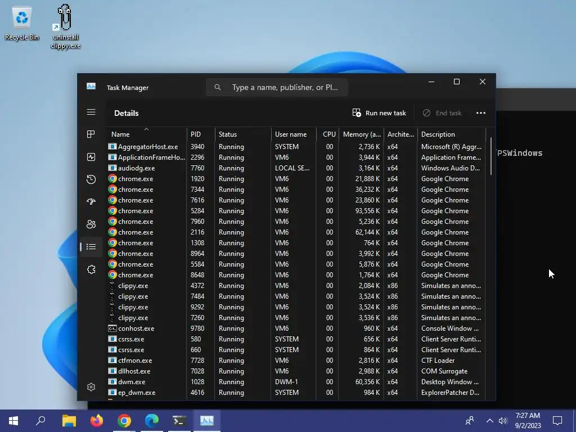This screenshot has width=576, height=432.
Task: Open the Recycle Bin desktop icon
Action: (x=22, y=22)
